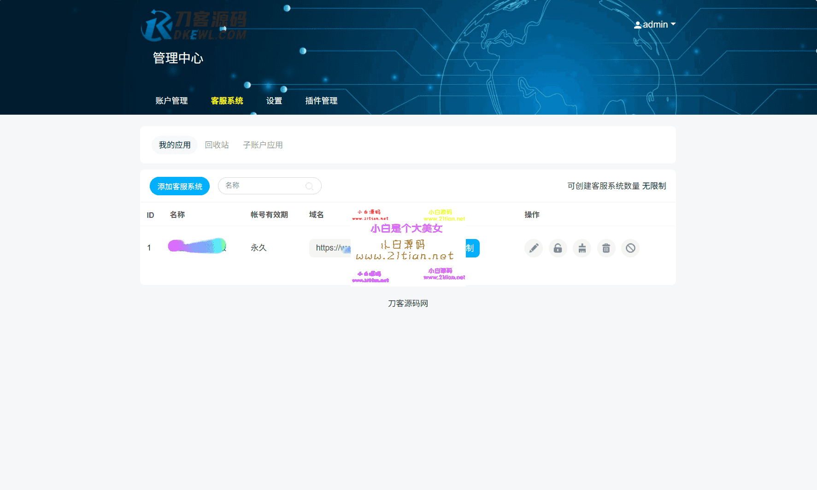Select the pencil edit icon in 操作 column
The image size is (817, 490).
click(x=533, y=248)
